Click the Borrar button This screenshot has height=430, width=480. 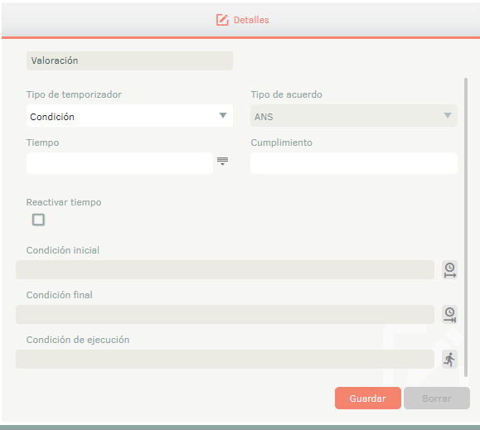click(x=437, y=399)
